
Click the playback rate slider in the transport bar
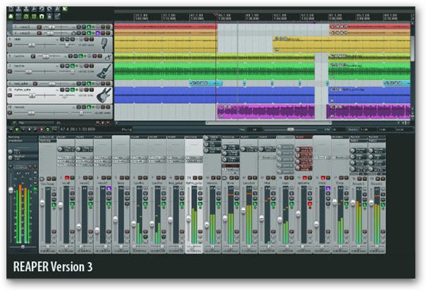point(290,130)
